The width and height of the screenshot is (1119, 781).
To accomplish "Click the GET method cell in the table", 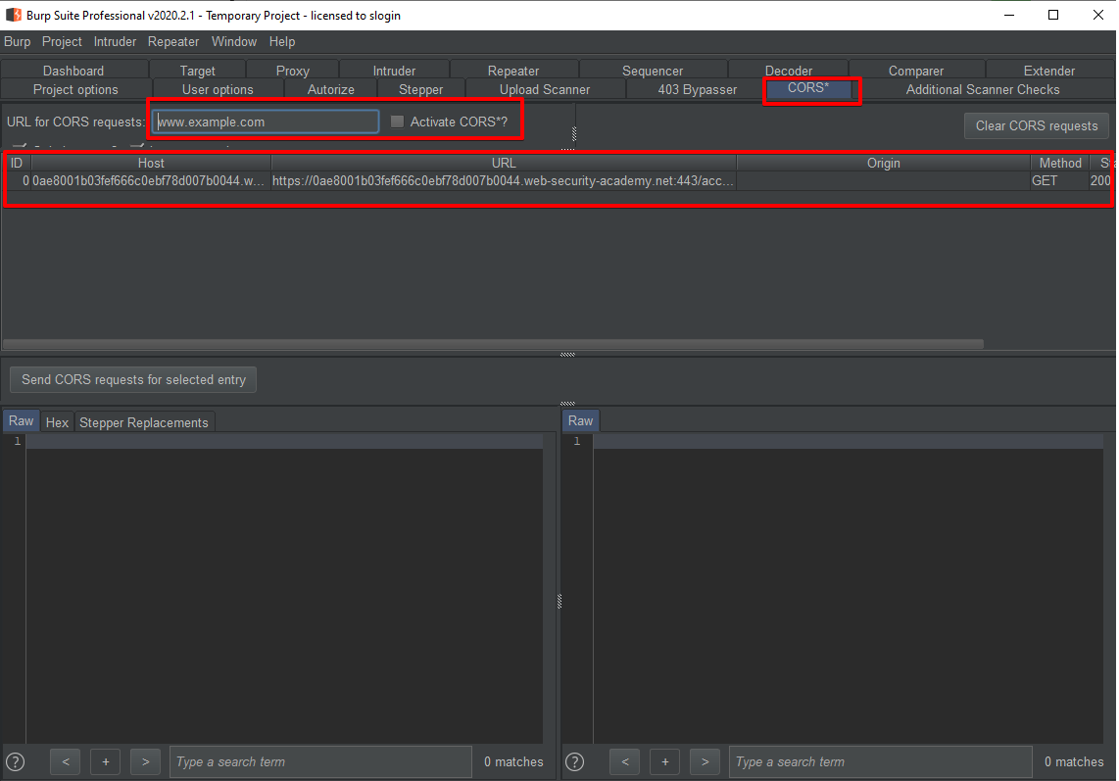I will tap(1060, 180).
